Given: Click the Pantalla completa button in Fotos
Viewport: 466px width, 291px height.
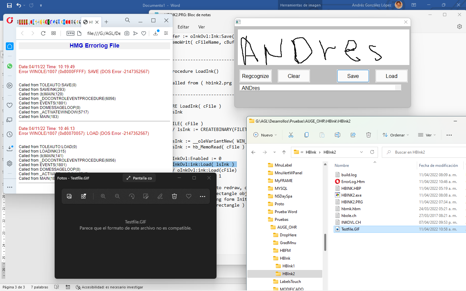Looking at the screenshot, I should click(x=139, y=178).
